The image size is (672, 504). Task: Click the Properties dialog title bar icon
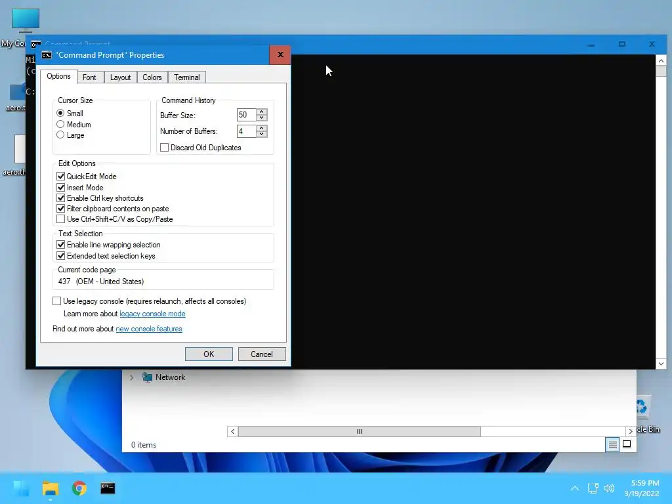point(47,55)
